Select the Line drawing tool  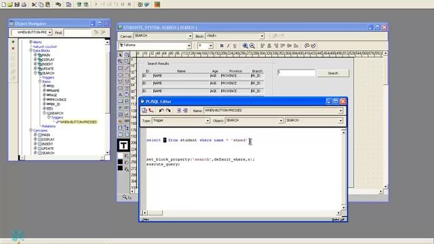(127, 68)
